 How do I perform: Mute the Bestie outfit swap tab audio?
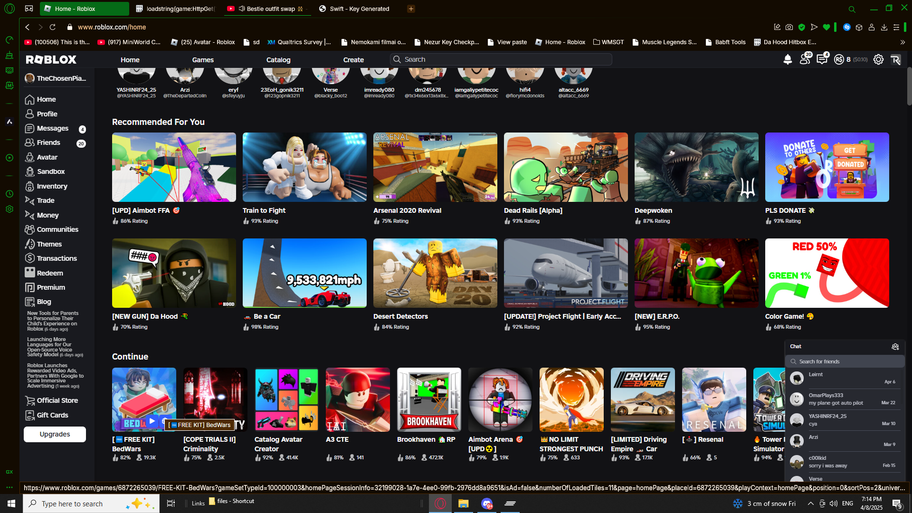(242, 9)
